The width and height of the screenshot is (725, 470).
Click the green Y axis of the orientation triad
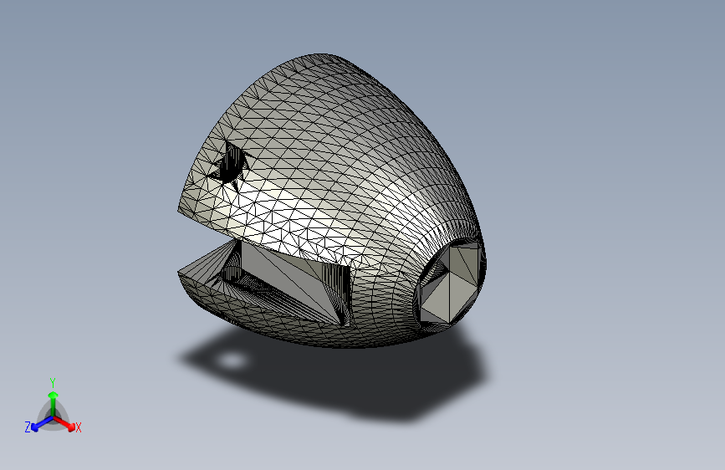[x=54, y=404]
